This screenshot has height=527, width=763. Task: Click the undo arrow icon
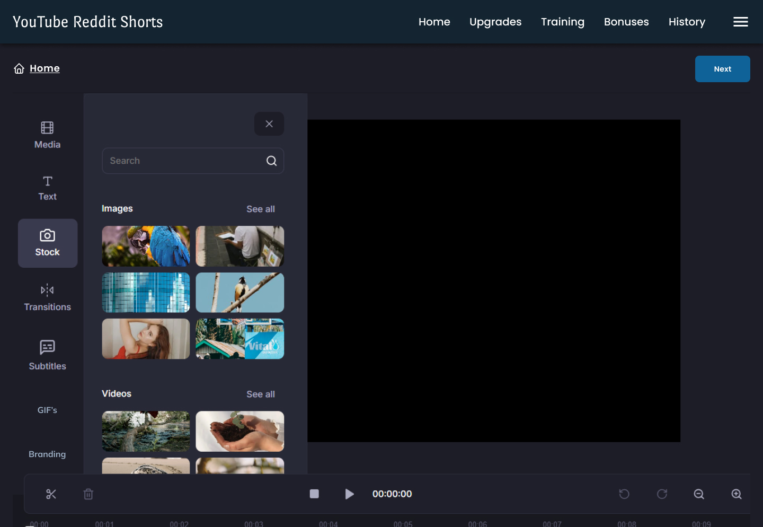tap(624, 494)
